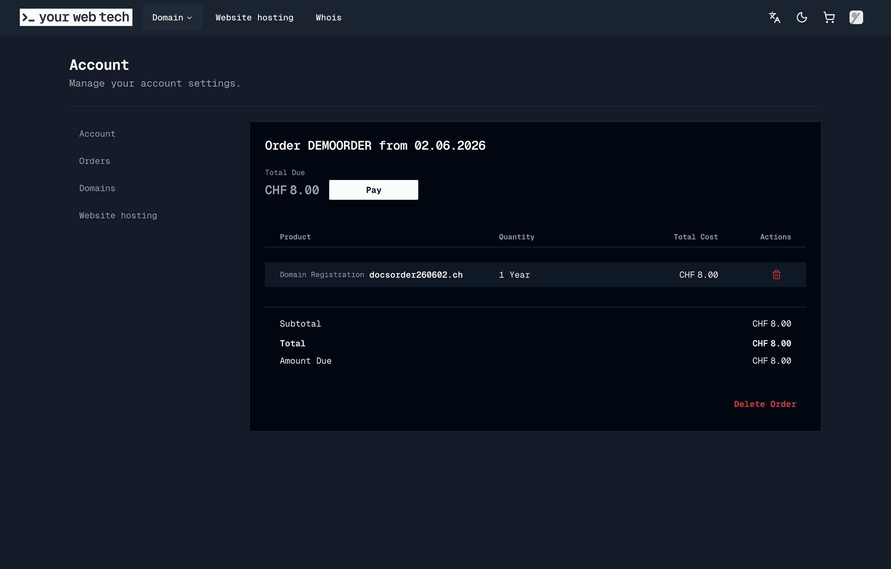Click the Quantity column header

point(517,237)
